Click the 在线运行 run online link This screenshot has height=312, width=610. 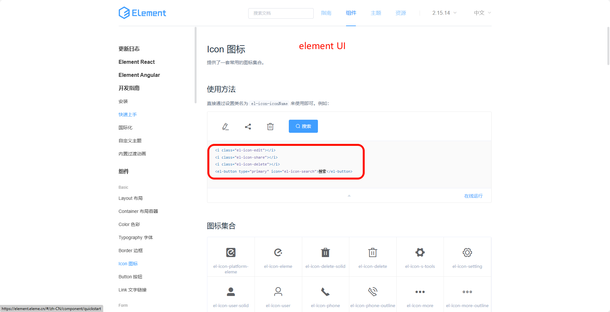473,196
